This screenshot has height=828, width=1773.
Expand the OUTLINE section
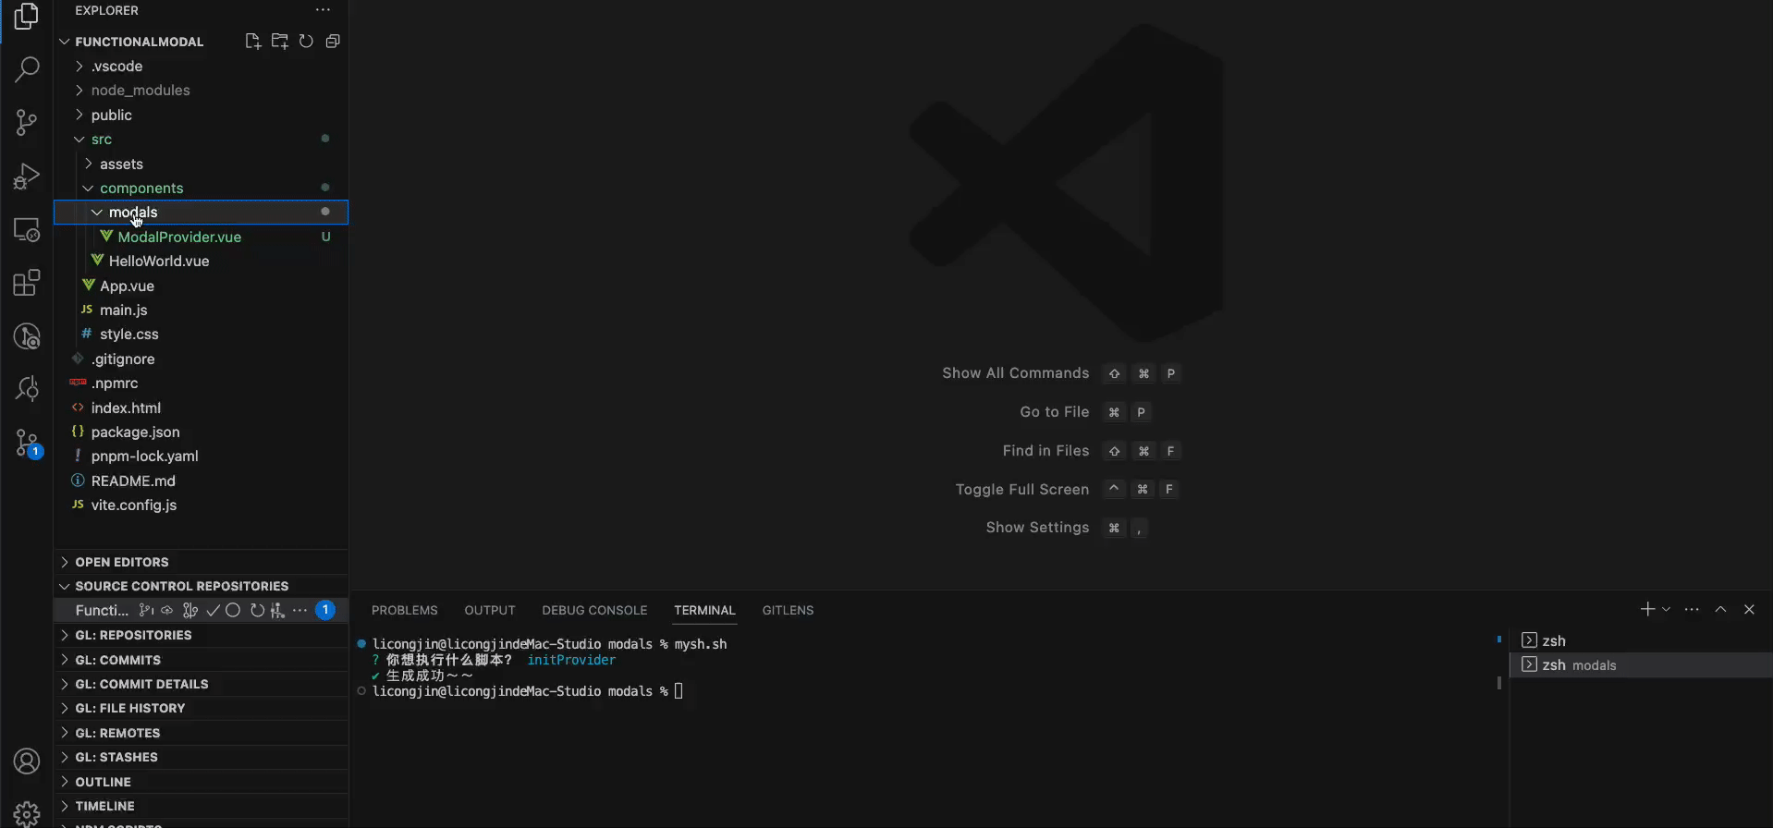201,782
